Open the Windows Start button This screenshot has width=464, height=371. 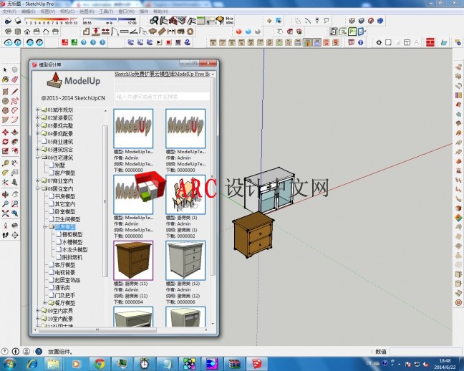tap(9, 364)
